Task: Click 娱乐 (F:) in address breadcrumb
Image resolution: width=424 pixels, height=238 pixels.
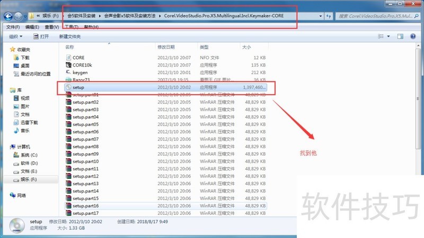Action: 50,16
